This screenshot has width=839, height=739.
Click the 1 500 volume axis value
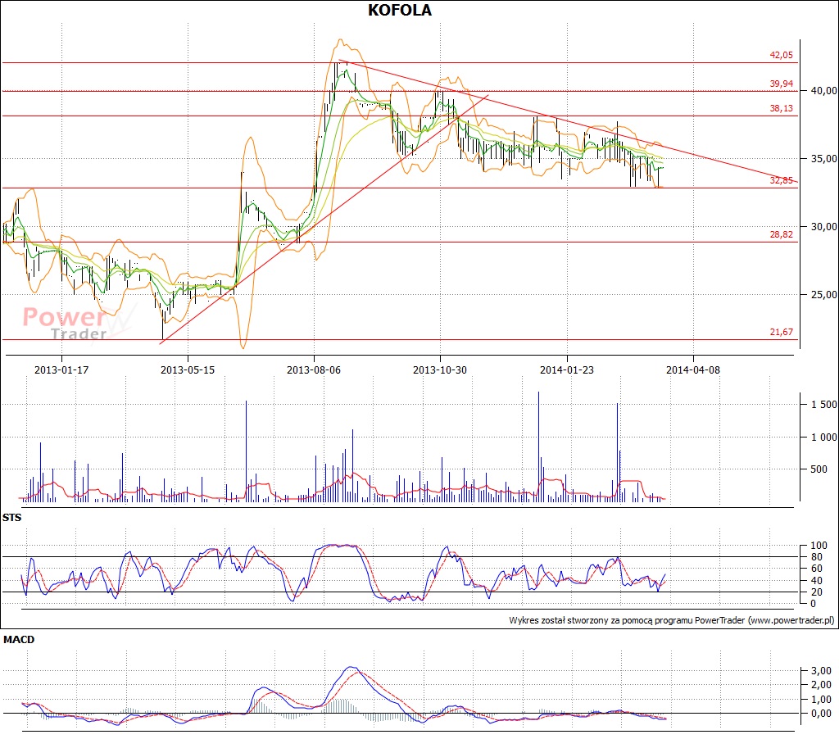824,405
